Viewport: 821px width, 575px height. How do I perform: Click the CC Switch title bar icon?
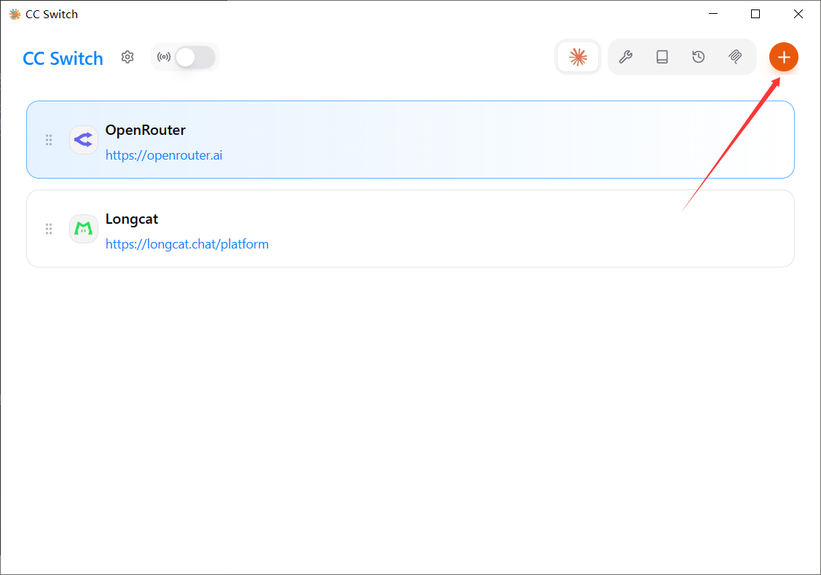pyautogui.click(x=15, y=14)
